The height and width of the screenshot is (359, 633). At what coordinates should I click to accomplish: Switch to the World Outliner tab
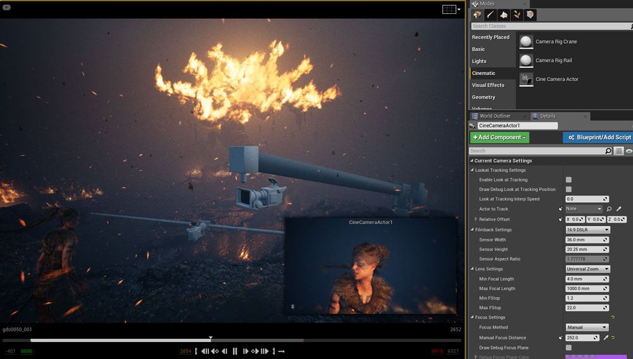(495, 116)
